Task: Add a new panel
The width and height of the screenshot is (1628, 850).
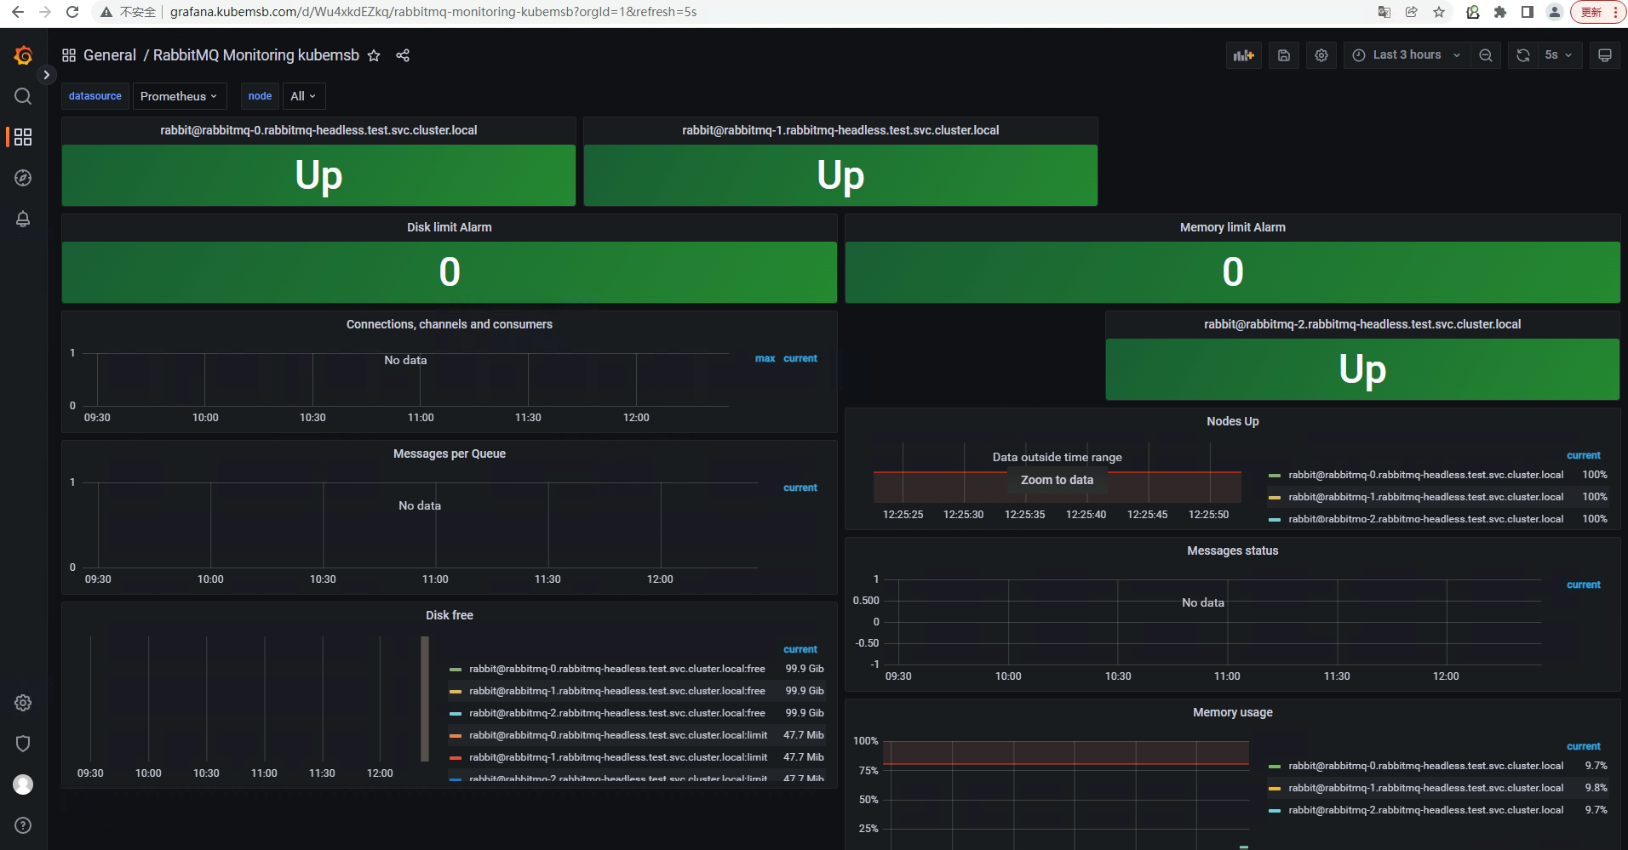Action: (1244, 55)
